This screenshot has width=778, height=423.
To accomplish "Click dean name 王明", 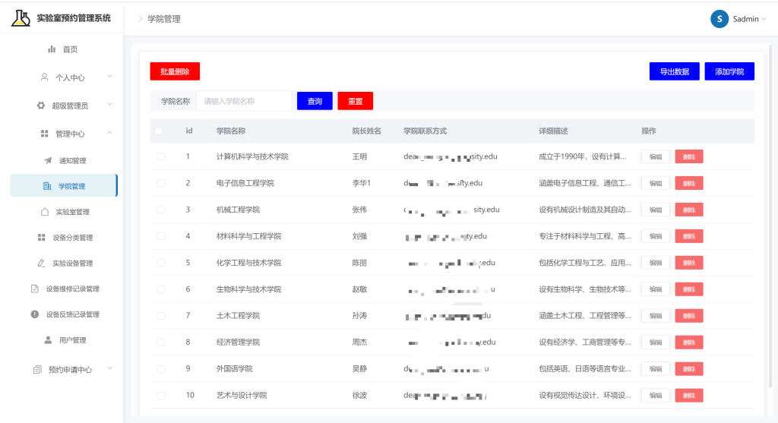I will click(359, 156).
